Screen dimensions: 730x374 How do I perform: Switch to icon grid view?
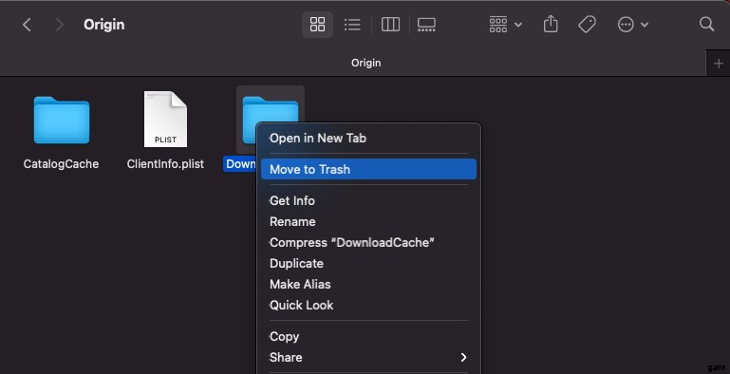(317, 25)
